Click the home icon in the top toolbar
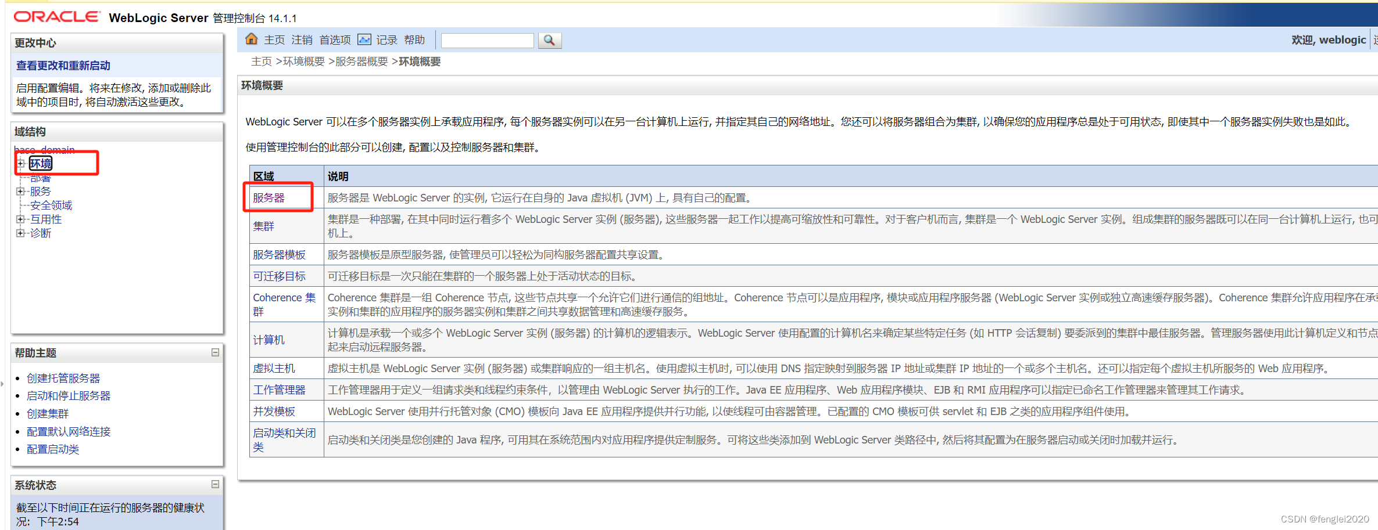 coord(252,38)
